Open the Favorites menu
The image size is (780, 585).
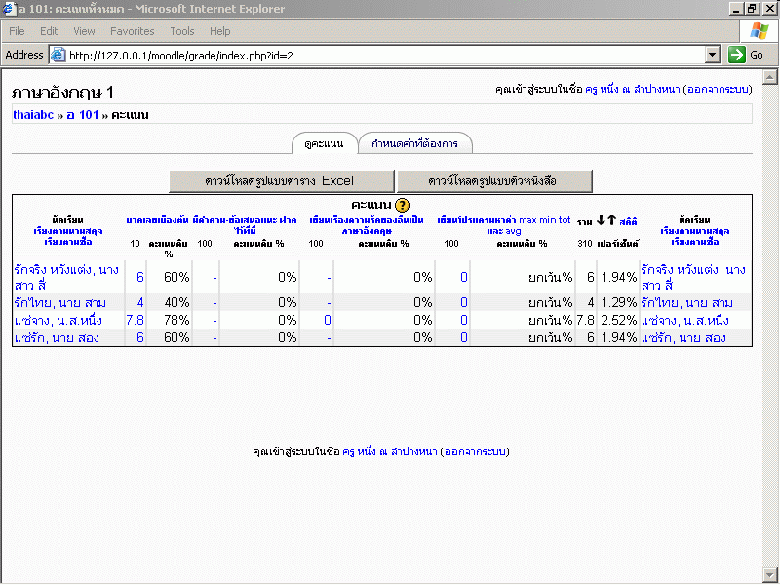(x=132, y=31)
